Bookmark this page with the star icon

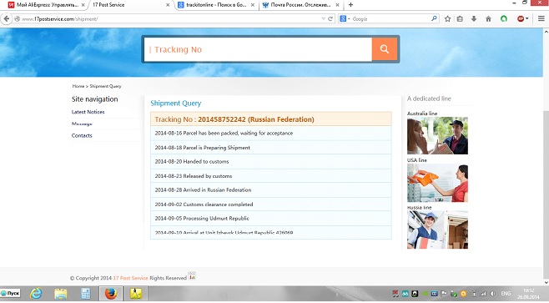coord(447,19)
